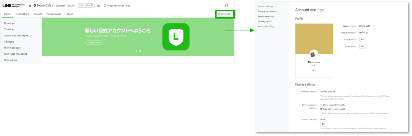This screenshot has height=136, width=412.
Task: Select Account settings in settings menu
Action: [x=265, y=6]
